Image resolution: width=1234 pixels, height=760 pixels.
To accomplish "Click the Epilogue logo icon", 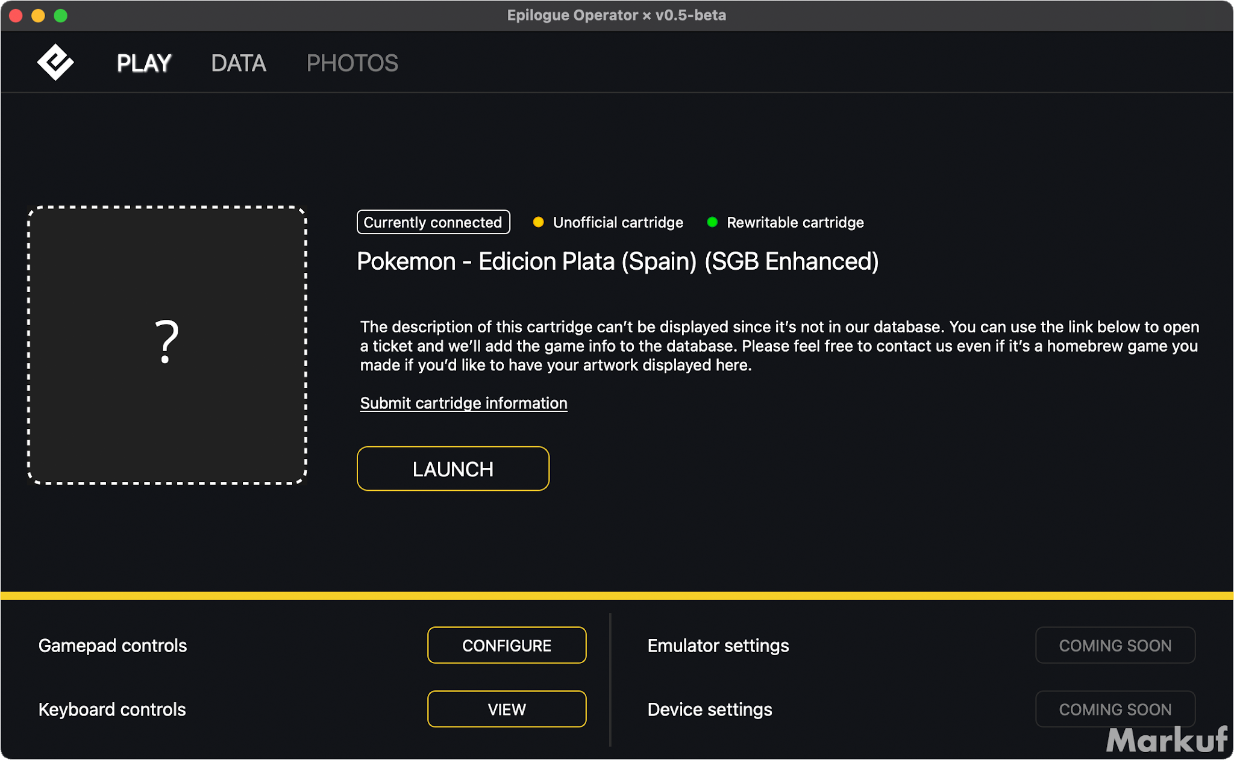I will pos(55,62).
